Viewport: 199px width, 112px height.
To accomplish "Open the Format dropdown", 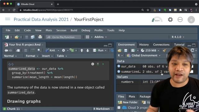I will point(32,56).
